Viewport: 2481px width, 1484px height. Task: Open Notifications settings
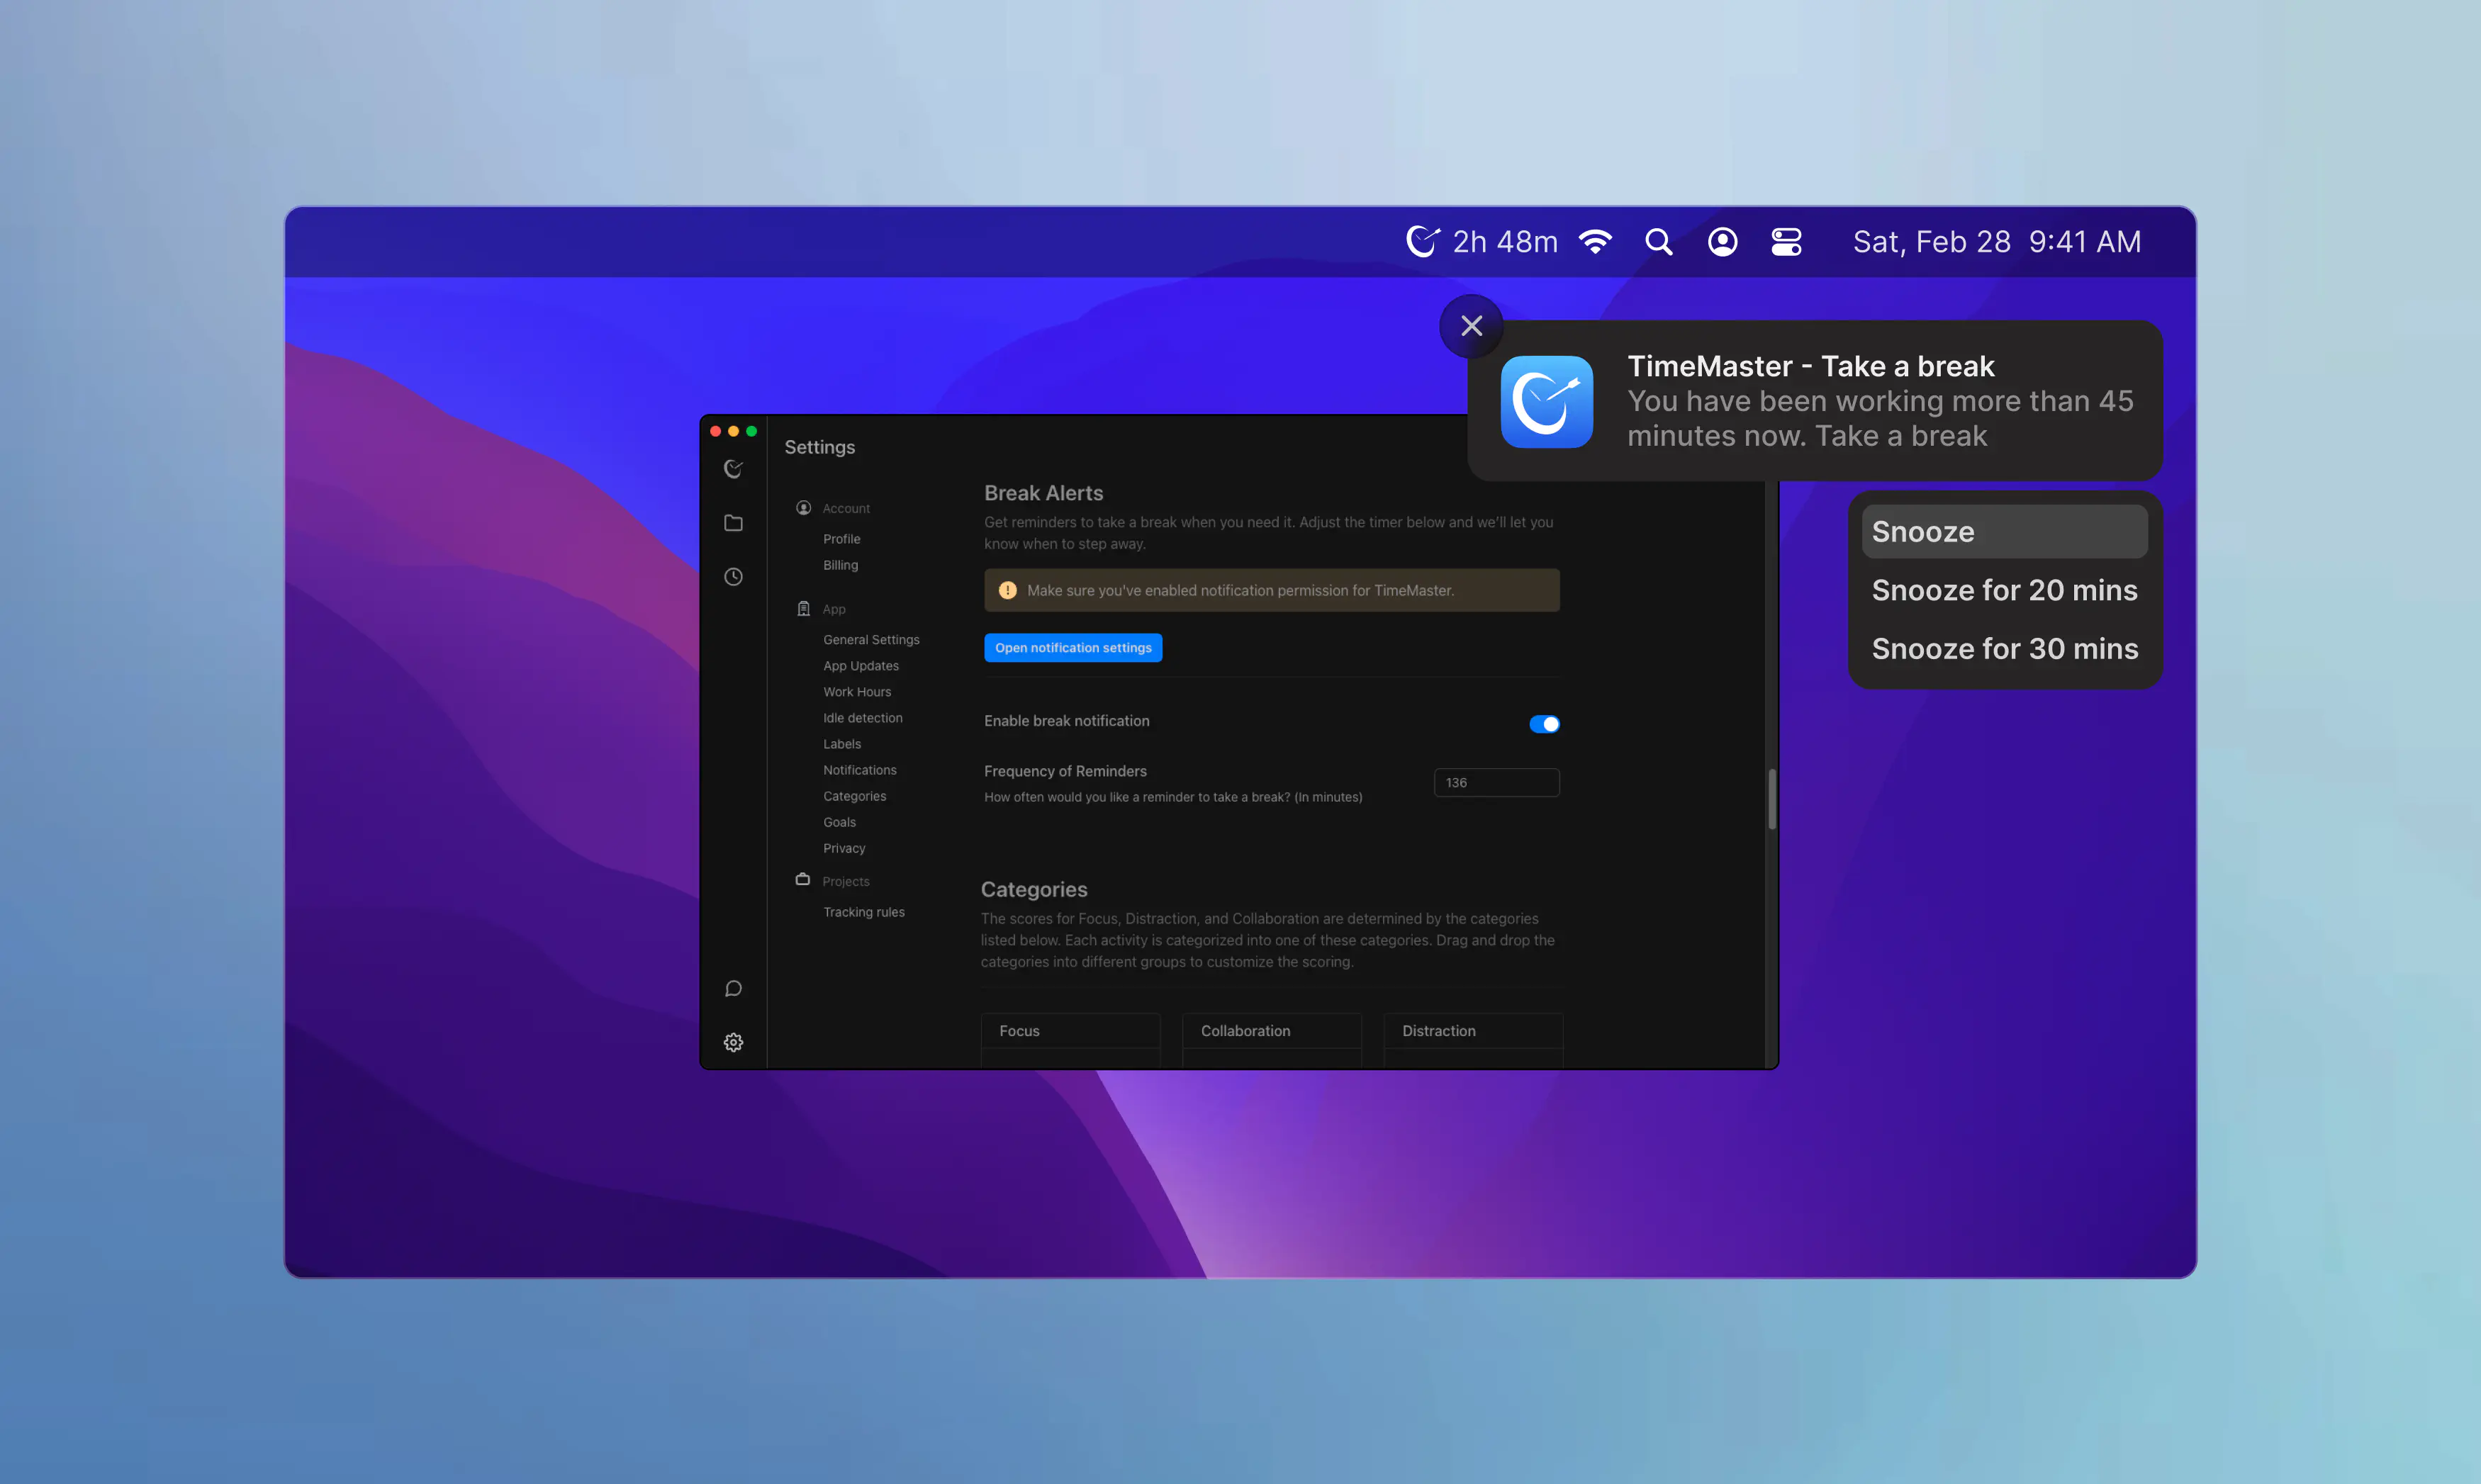[x=860, y=770]
